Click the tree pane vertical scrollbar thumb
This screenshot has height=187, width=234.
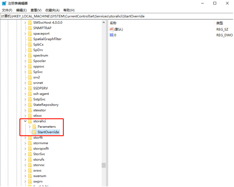click(x=104, y=165)
